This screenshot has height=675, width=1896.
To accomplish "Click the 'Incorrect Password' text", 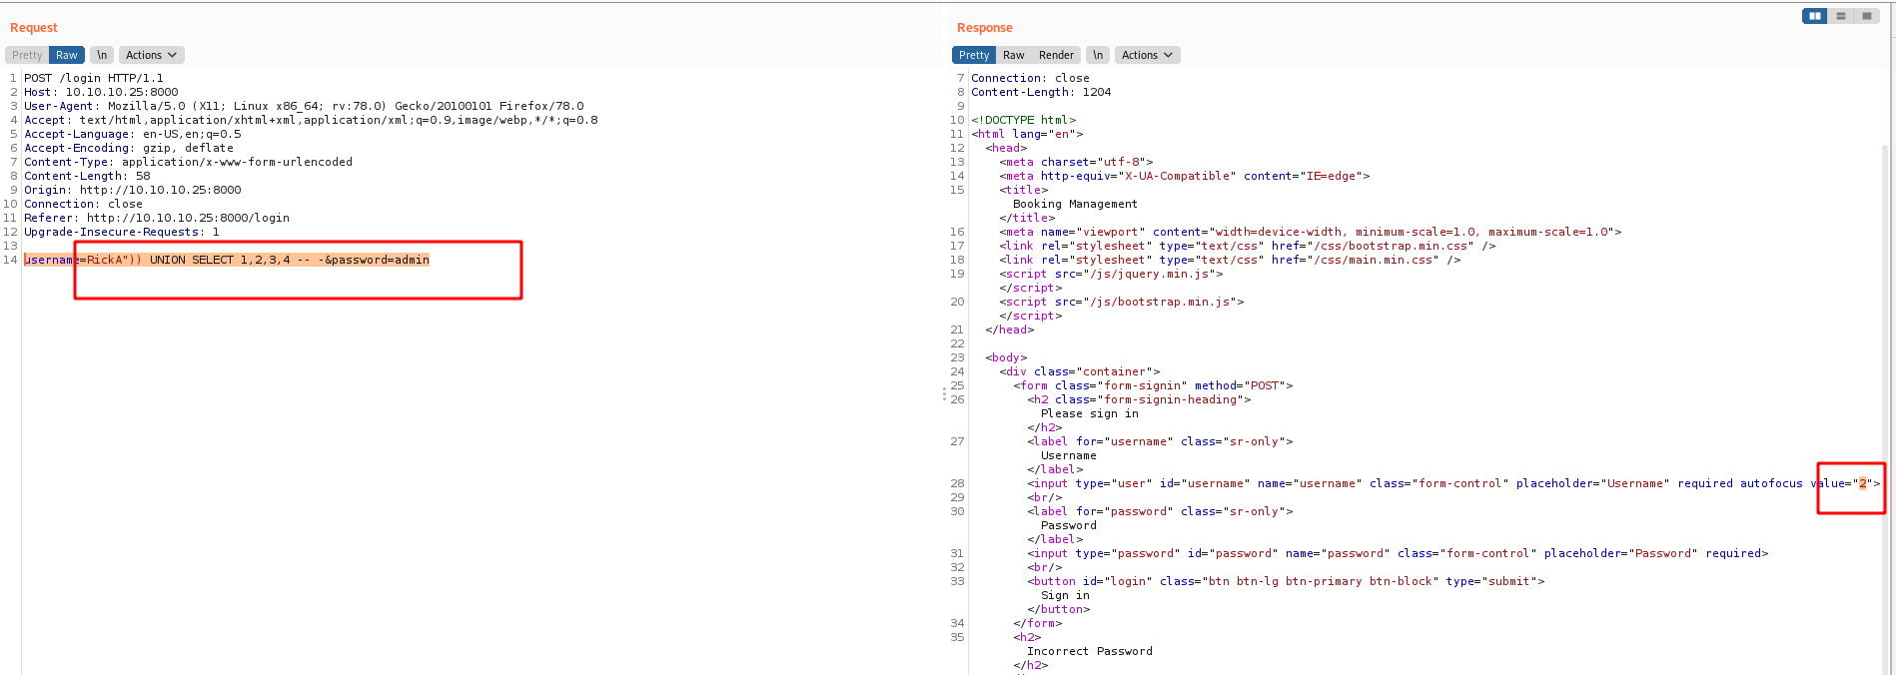I will tap(1090, 651).
